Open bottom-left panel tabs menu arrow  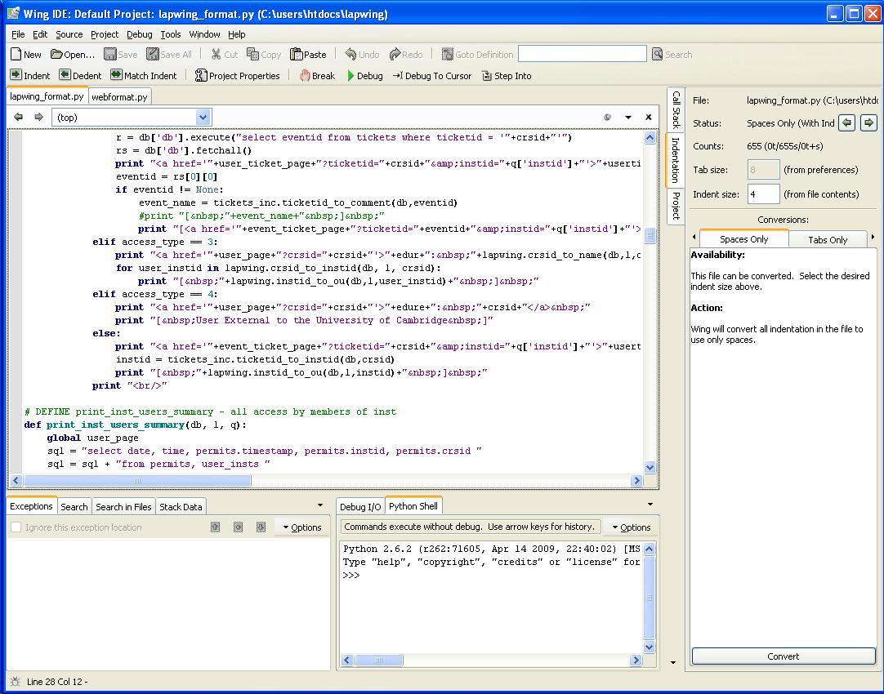(x=320, y=505)
